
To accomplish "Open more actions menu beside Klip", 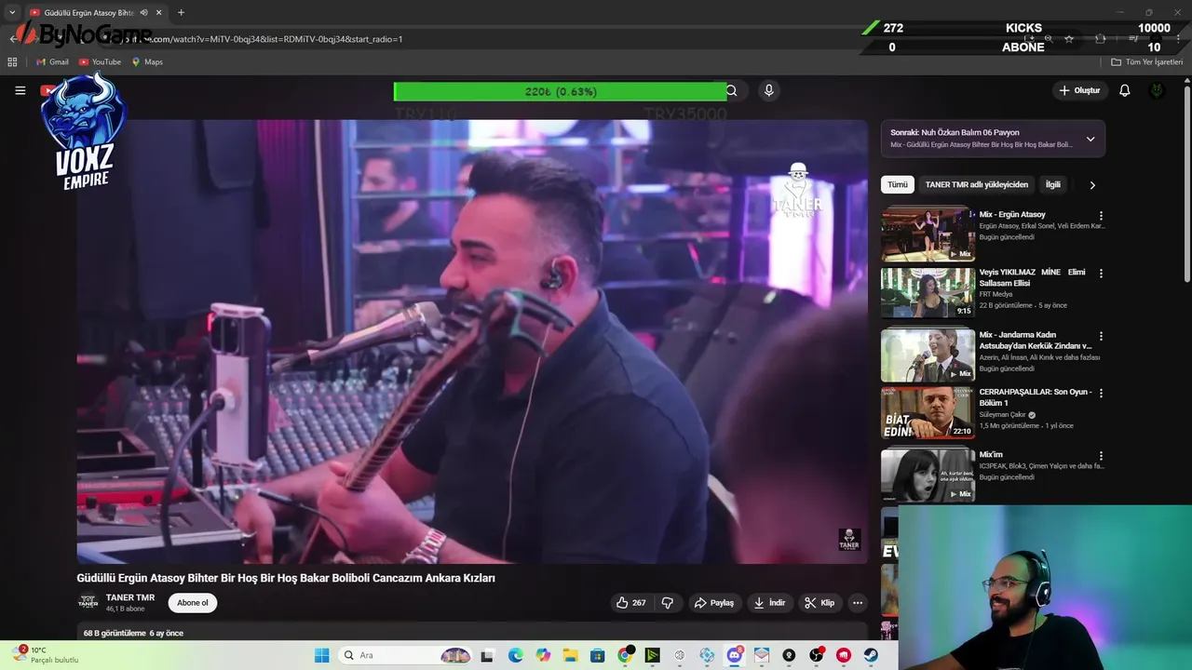I will [858, 603].
